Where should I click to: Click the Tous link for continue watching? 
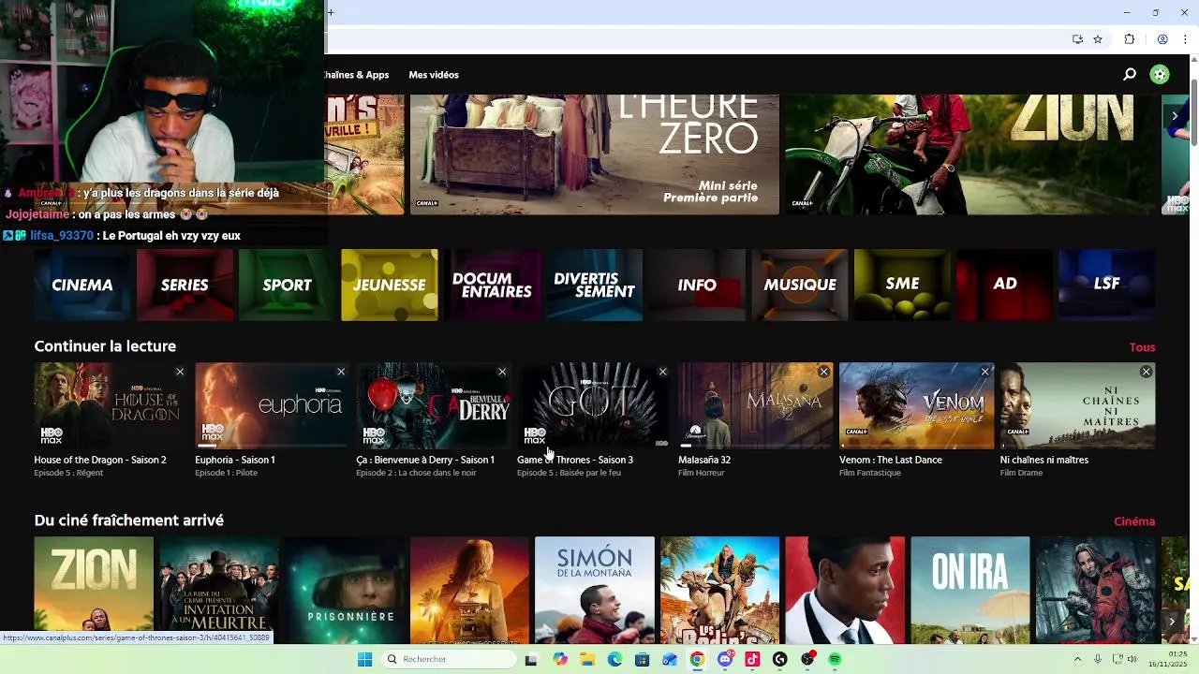1142,347
